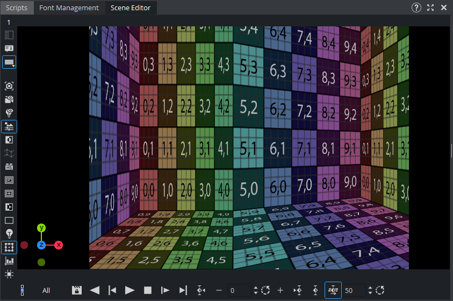This screenshot has width=453, height=301.
Task: Open the Font Management tab
Action: pyautogui.click(x=69, y=8)
